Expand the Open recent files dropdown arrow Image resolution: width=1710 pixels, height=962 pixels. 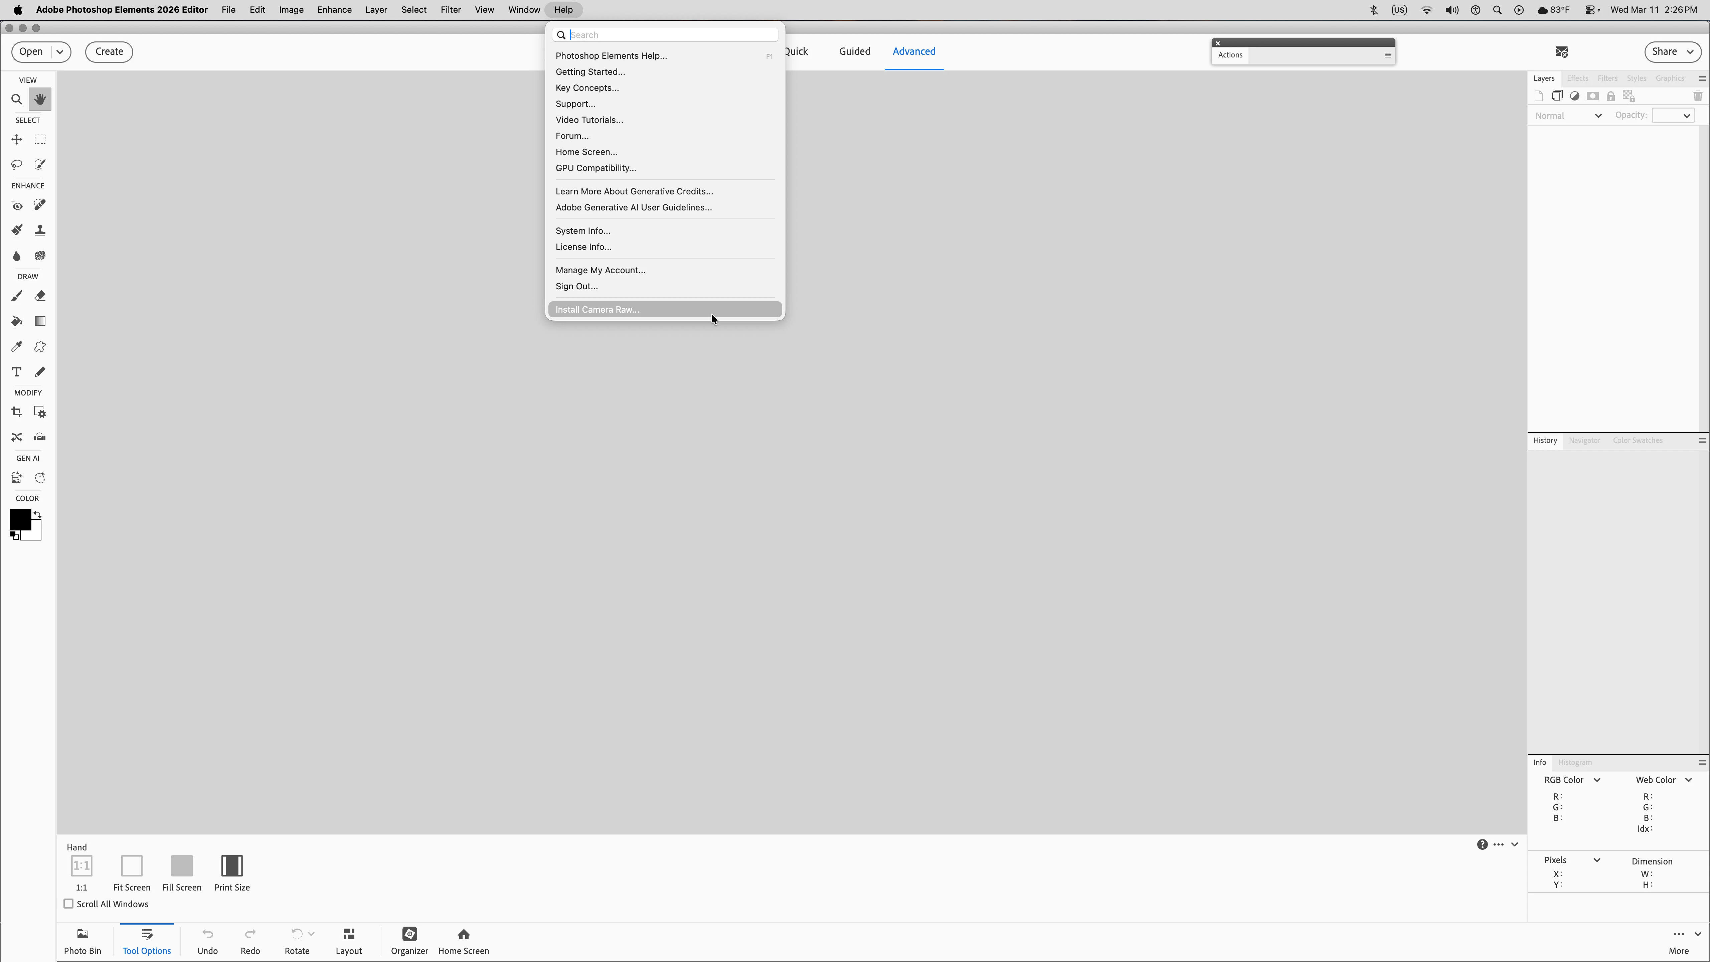click(60, 52)
